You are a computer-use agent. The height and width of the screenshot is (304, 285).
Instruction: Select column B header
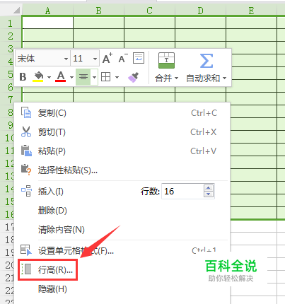pyautogui.click(x=98, y=11)
